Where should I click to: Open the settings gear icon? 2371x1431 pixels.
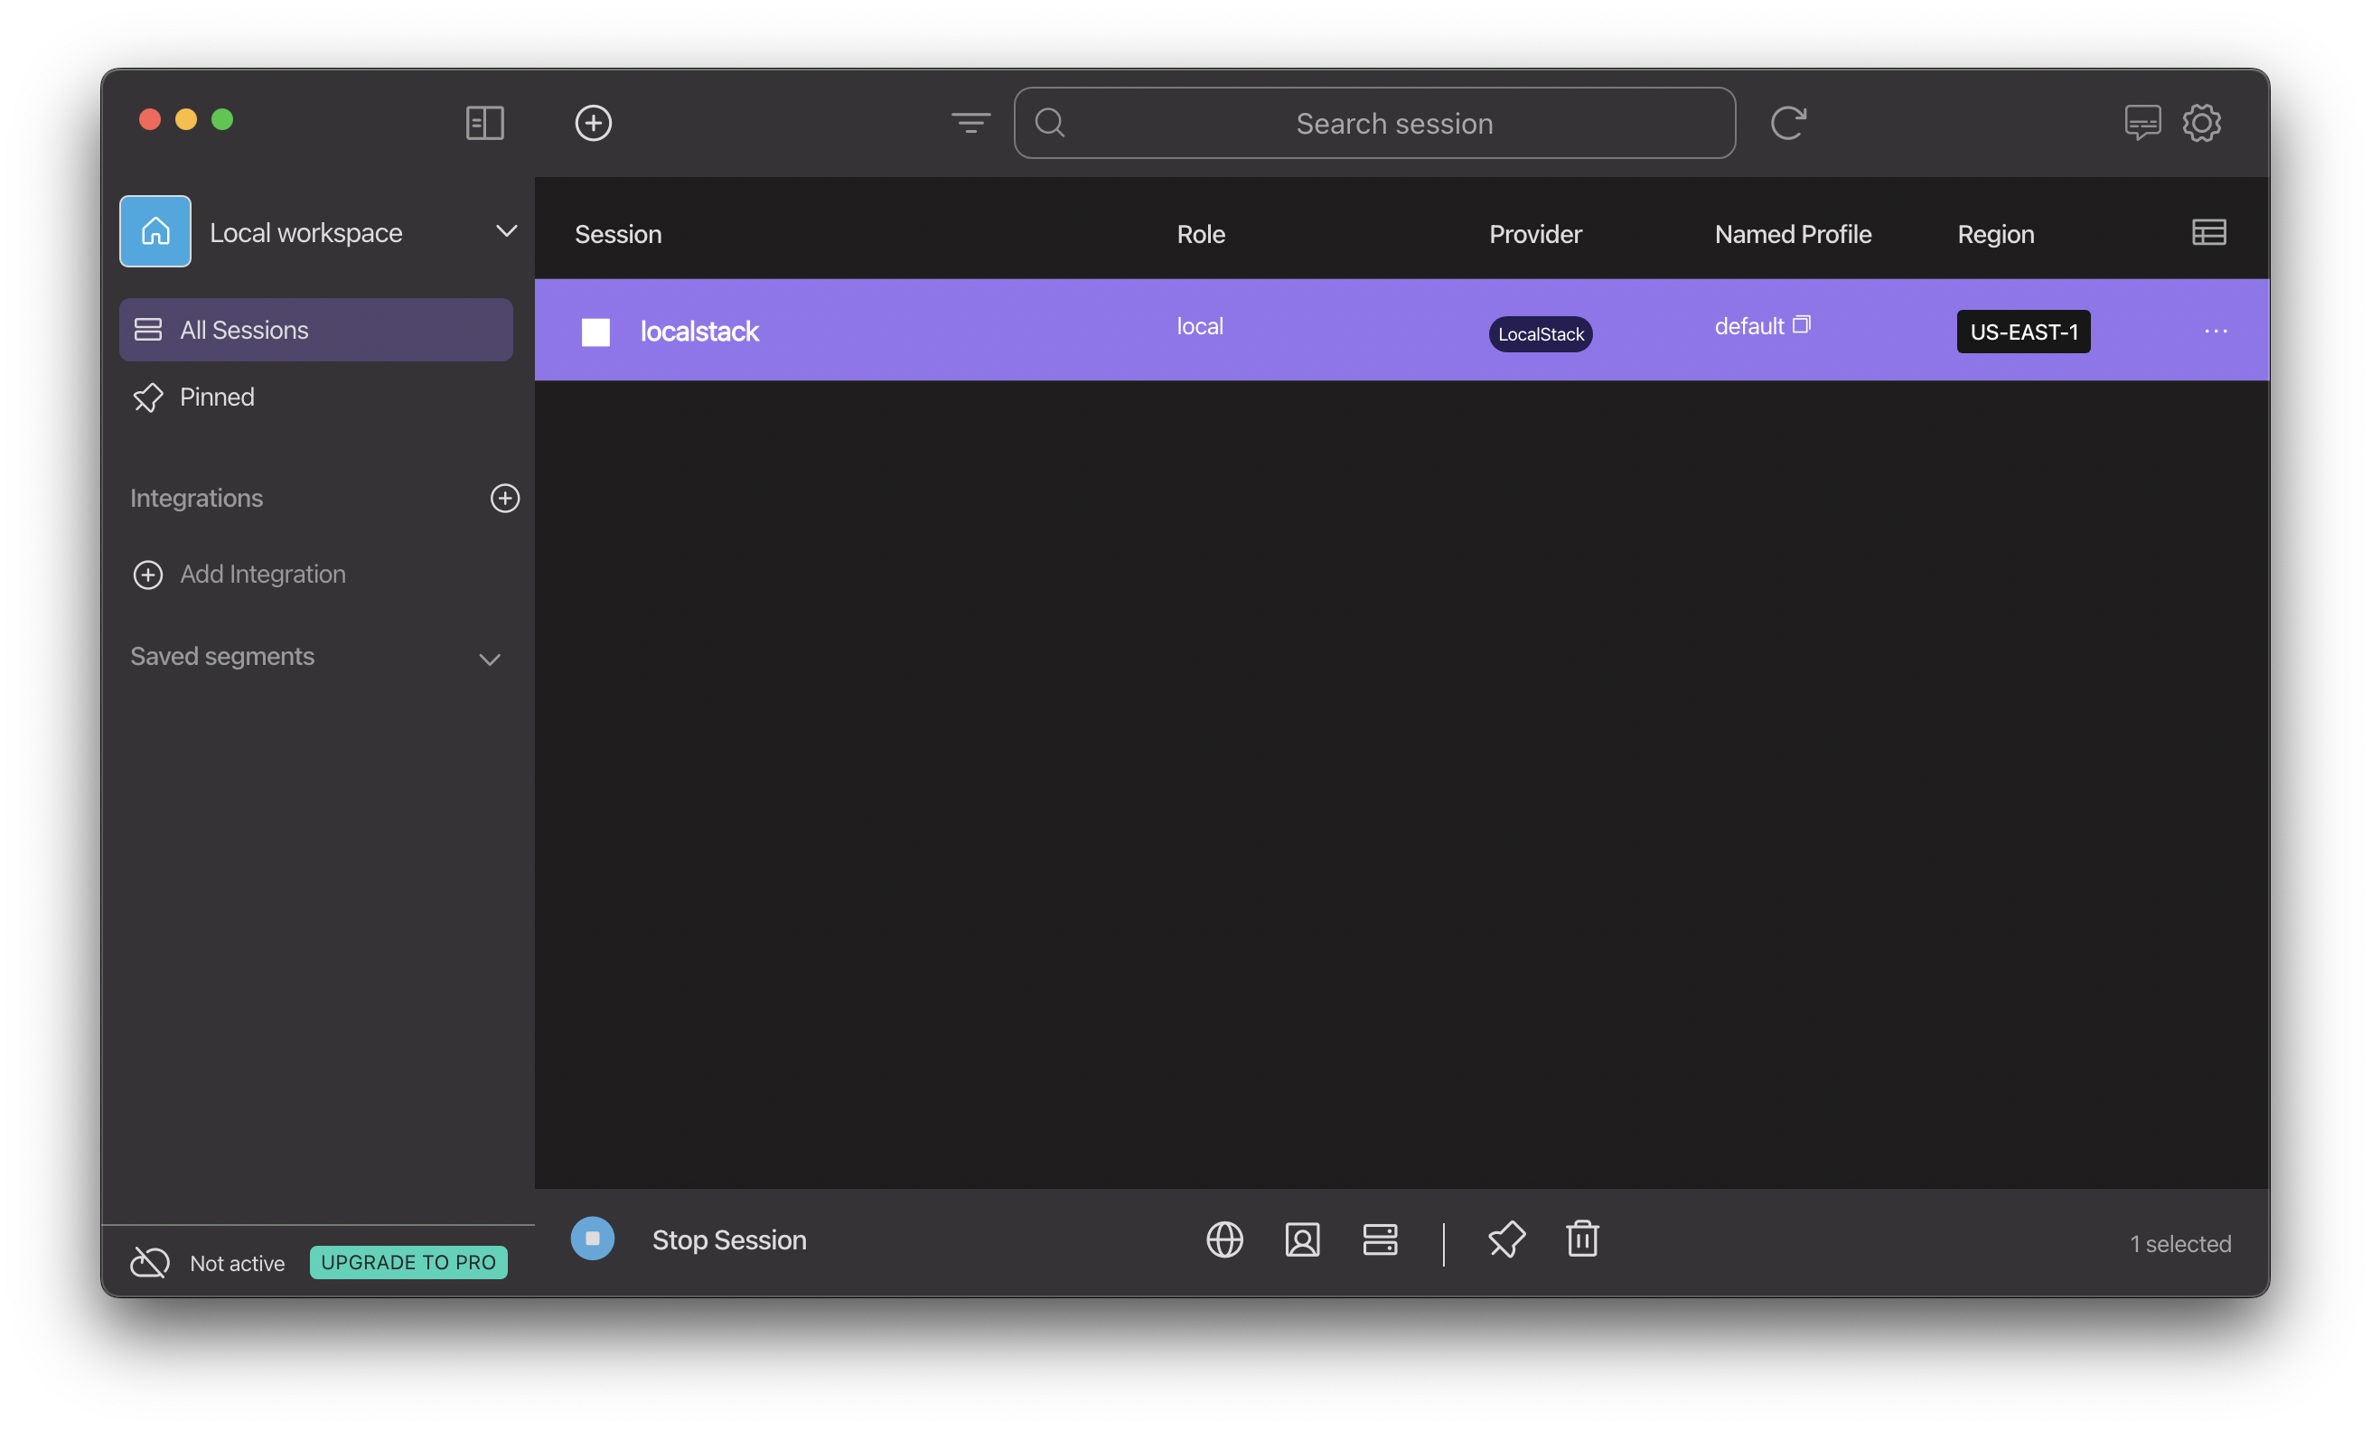pos(2201,123)
